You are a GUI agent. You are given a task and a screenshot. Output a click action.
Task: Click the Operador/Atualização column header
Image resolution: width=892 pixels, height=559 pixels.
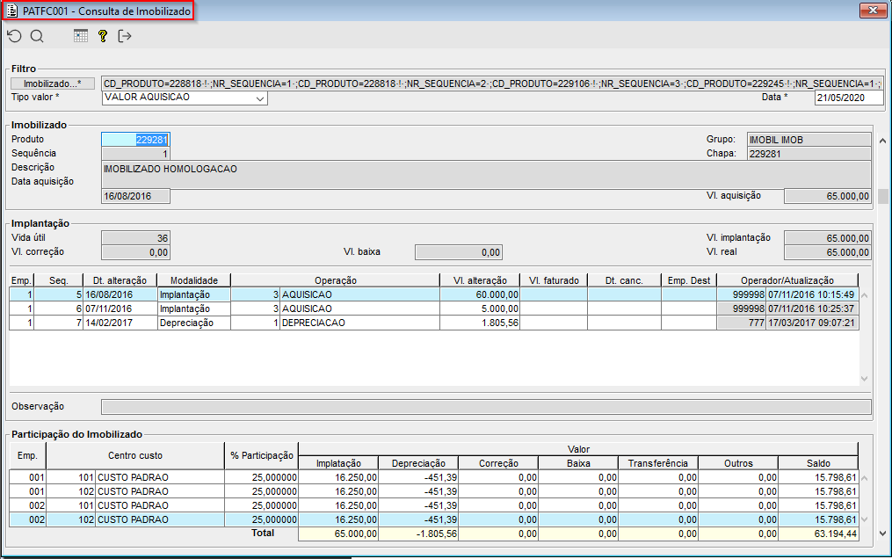click(787, 280)
